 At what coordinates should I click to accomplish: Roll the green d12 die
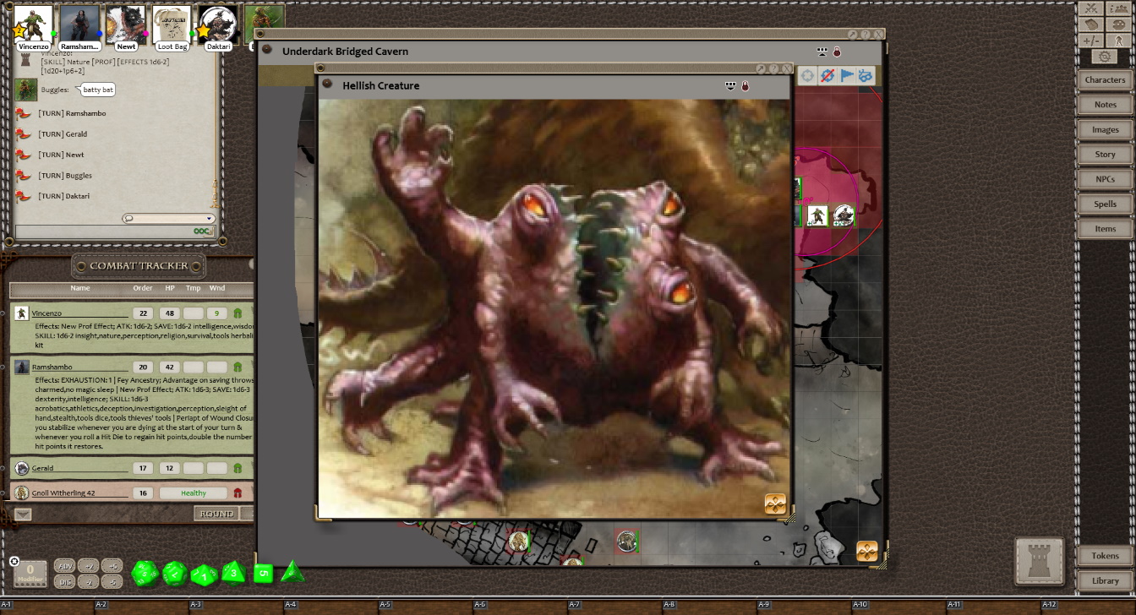click(x=175, y=574)
